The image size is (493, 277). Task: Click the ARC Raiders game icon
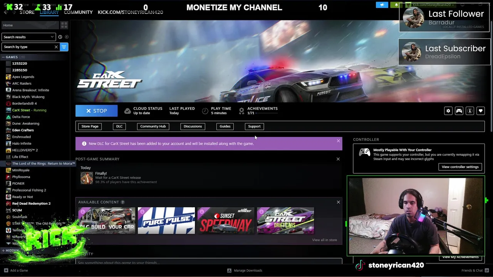tap(8, 83)
